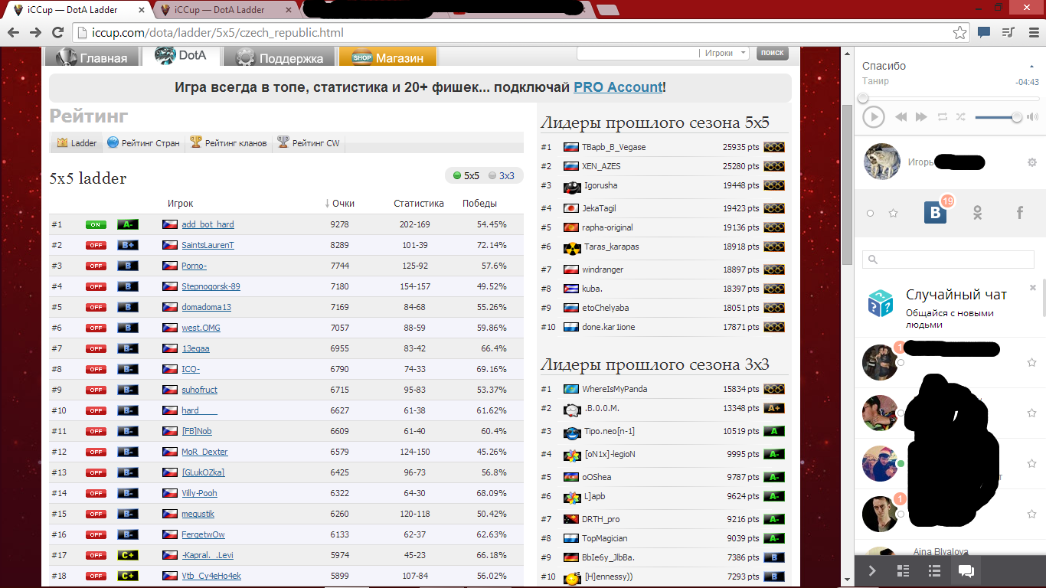Reload the iCCup page
Image resolution: width=1046 pixels, height=588 pixels.
[57, 33]
